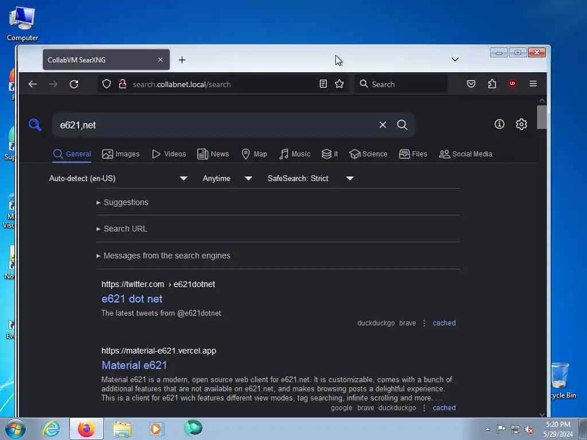Image resolution: width=587 pixels, height=440 pixels.
Task: Open Windows Media Player from taskbar
Action: (156, 429)
